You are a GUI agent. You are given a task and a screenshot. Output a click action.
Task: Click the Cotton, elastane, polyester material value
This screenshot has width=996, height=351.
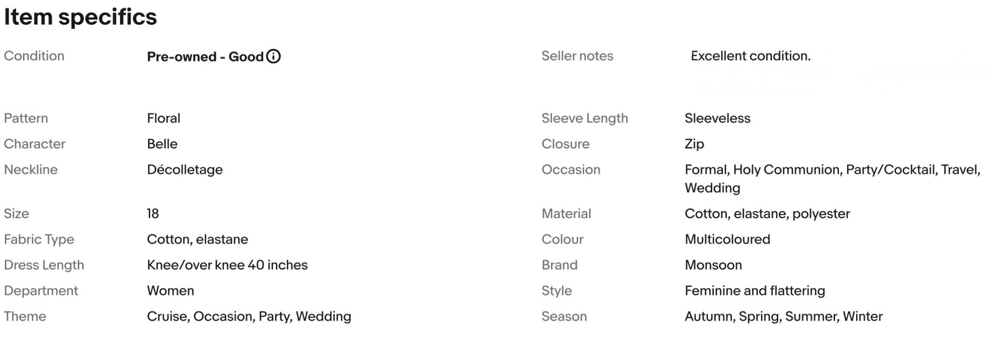767,214
